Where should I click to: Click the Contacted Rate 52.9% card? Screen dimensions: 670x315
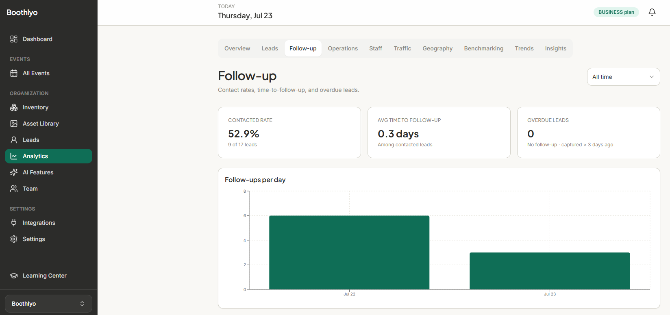click(x=289, y=133)
